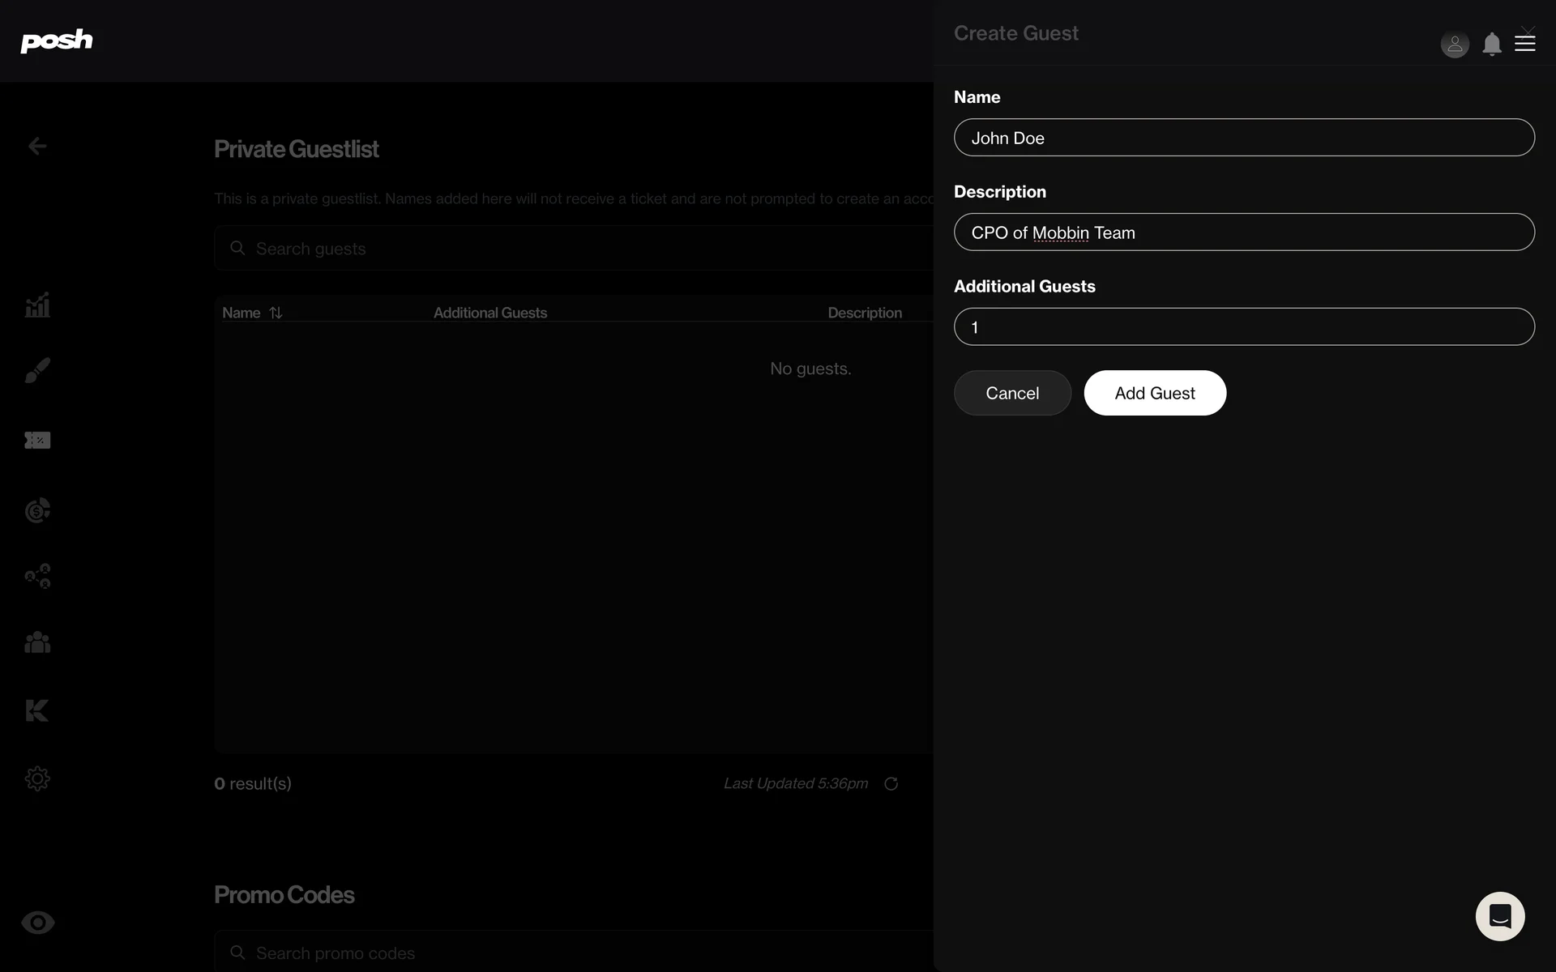Image resolution: width=1556 pixels, height=972 pixels.
Task: Open the paintbrush design sidebar icon
Action: pyautogui.click(x=37, y=370)
